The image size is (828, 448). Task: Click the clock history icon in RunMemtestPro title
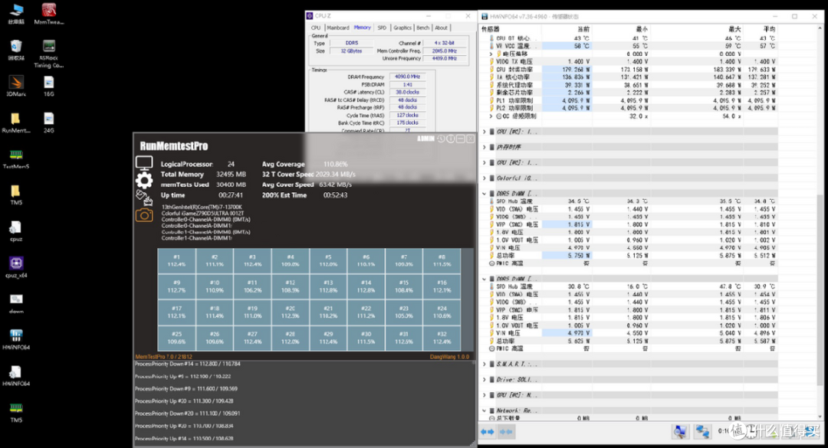point(440,139)
